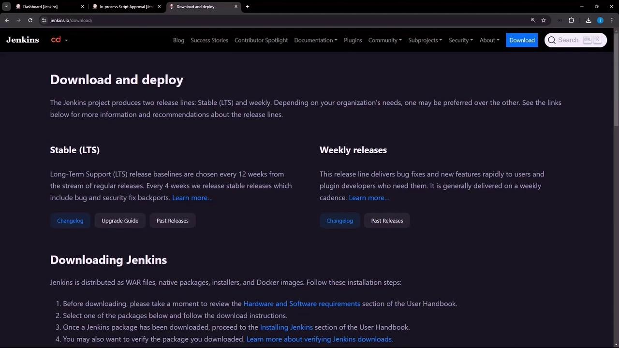Open Contributor Spotlight in the navbar
The width and height of the screenshot is (619, 348).
[261, 40]
